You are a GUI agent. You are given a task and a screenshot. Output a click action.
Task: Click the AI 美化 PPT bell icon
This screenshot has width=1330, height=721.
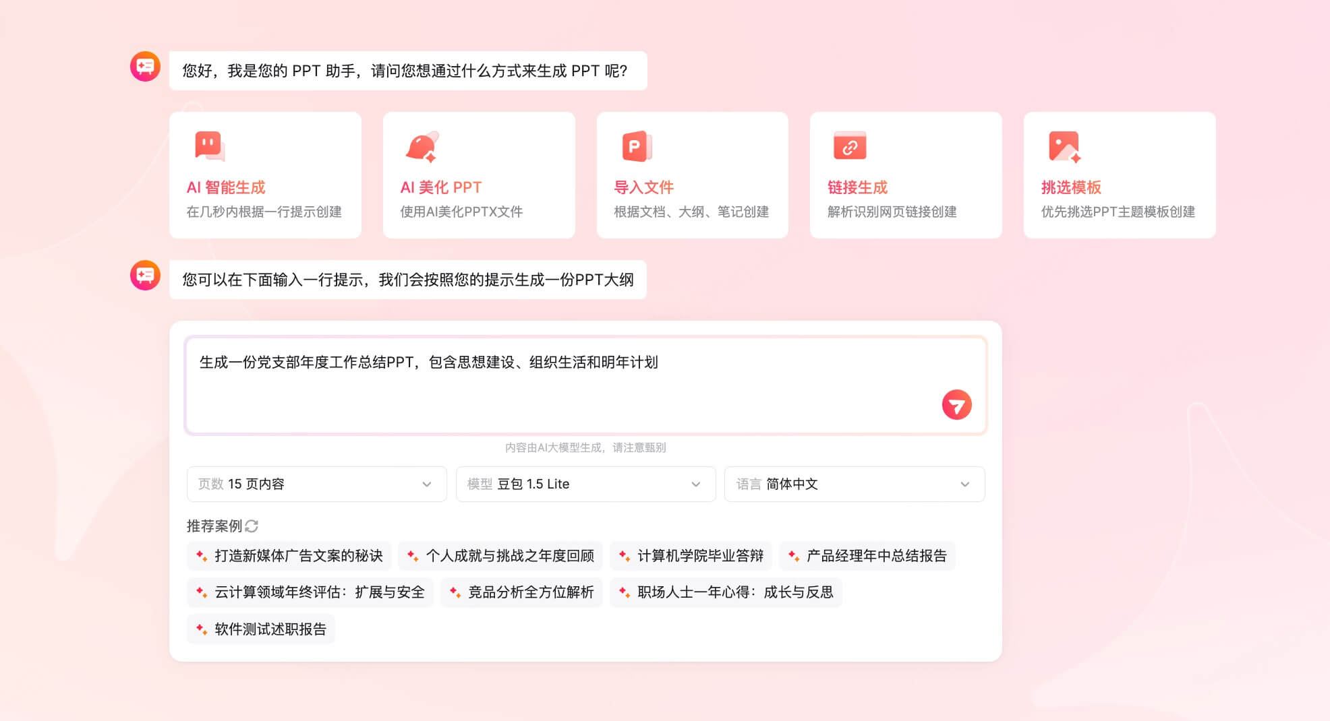click(422, 146)
